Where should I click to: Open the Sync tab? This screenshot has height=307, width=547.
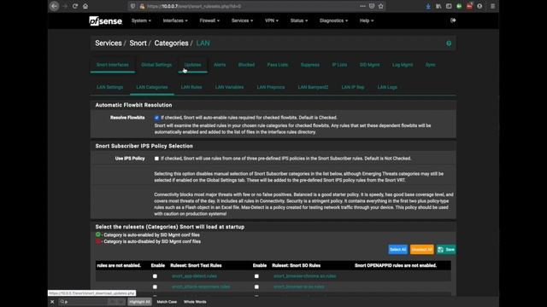point(430,65)
